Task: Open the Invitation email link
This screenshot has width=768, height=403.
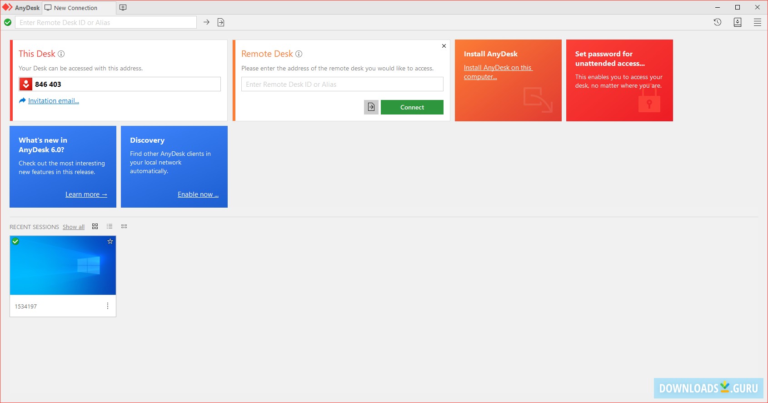Action: pyautogui.click(x=54, y=101)
